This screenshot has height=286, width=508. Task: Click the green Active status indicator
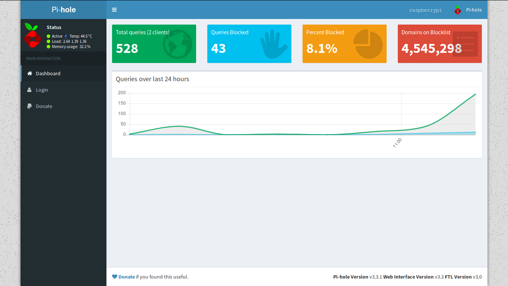pos(49,36)
